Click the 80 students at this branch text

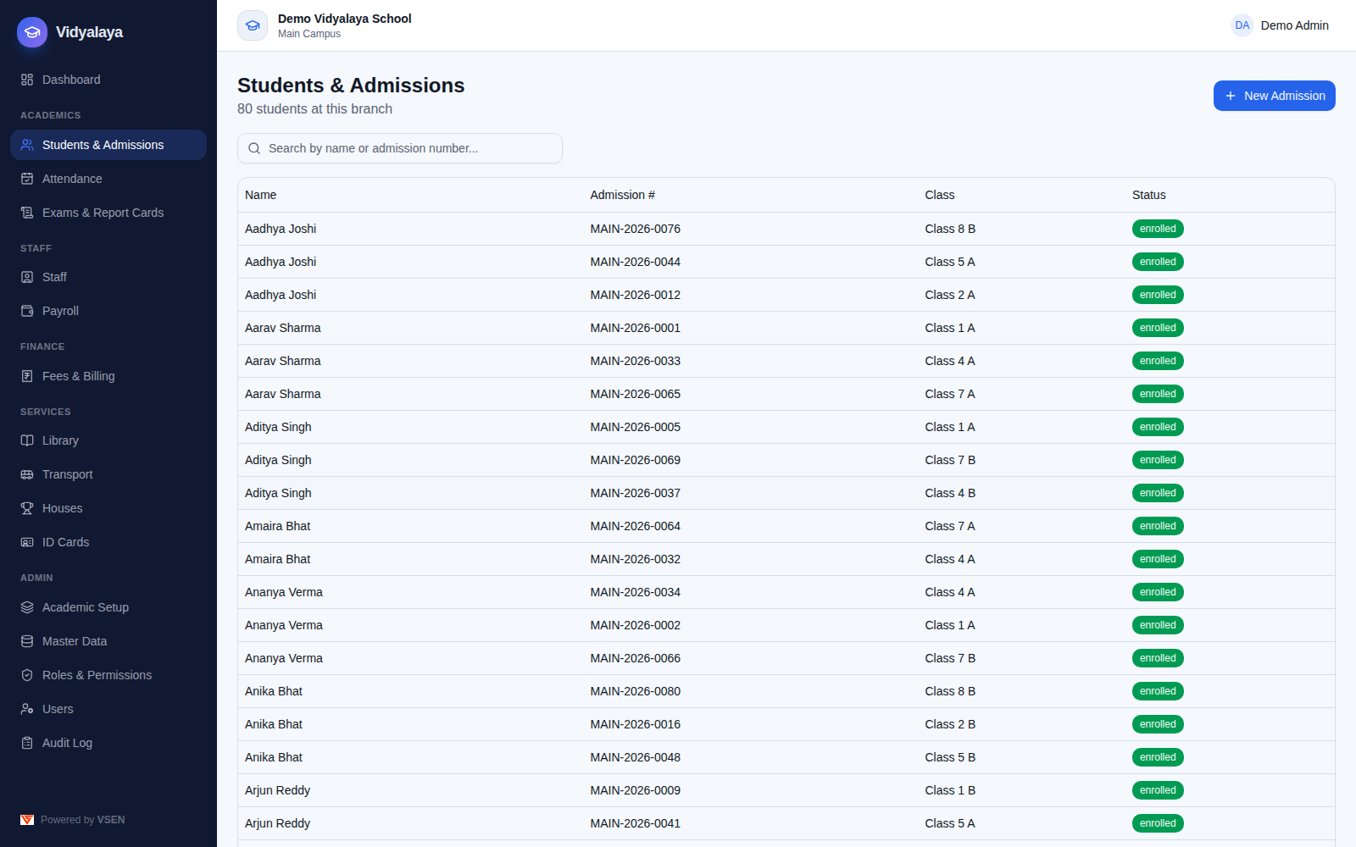click(x=314, y=109)
